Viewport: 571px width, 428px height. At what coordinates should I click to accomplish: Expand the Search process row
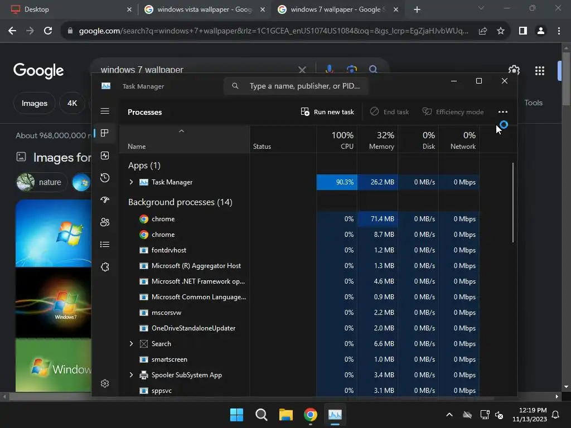[131, 343]
